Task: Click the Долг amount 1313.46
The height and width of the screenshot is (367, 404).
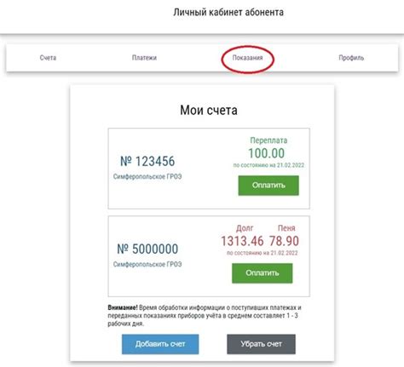Action: pyautogui.click(x=242, y=241)
